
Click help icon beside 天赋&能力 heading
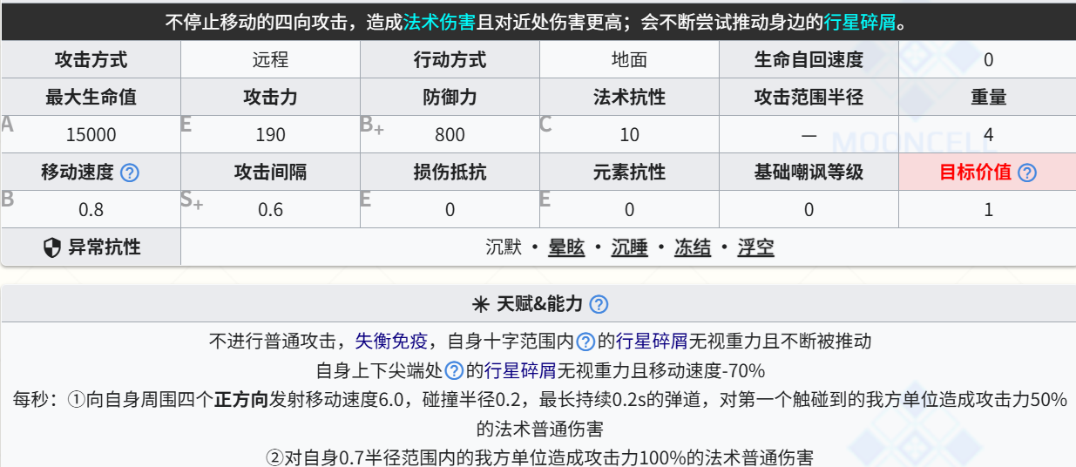(x=599, y=304)
